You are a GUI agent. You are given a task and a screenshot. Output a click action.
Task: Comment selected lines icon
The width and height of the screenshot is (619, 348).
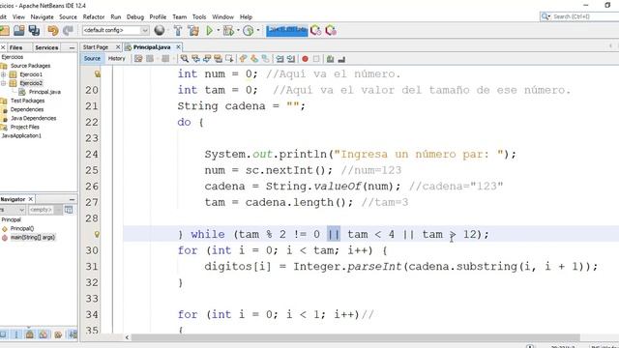coord(330,59)
